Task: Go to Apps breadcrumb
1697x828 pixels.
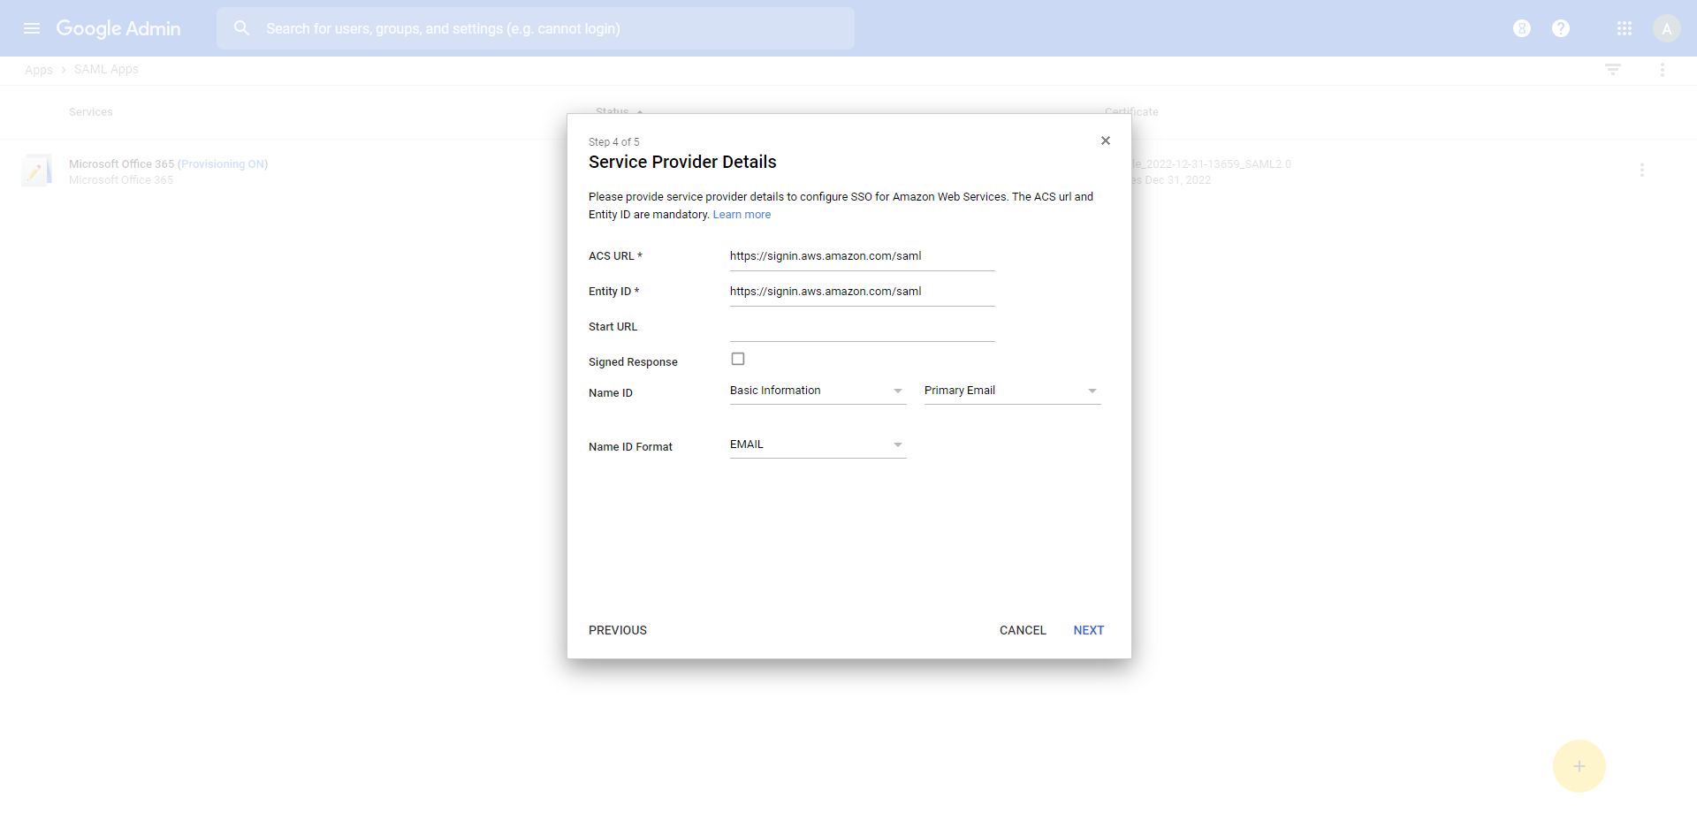Action: pos(39,69)
